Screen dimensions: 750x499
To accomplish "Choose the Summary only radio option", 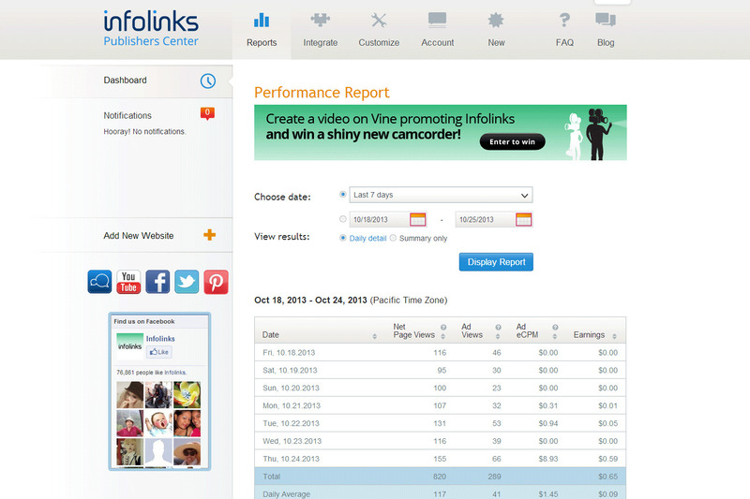I will click(393, 238).
